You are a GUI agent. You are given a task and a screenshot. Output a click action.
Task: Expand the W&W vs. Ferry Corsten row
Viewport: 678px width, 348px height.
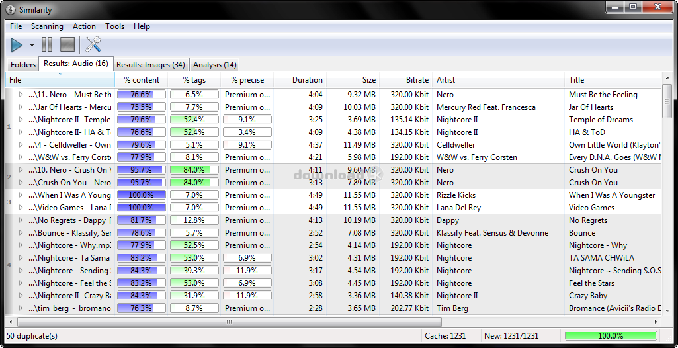tap(21, 157)
